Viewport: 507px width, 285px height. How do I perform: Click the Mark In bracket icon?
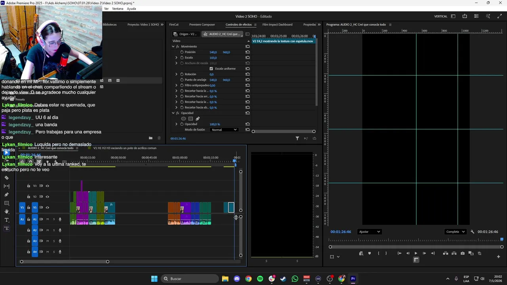point(378,253)
